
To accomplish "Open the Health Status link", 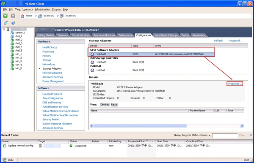I will click(x=50, y=47).
